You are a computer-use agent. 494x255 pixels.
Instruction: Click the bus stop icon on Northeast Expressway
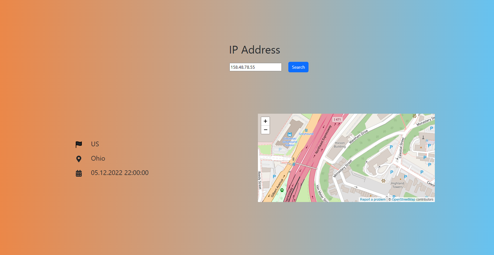tap(306, 130)
